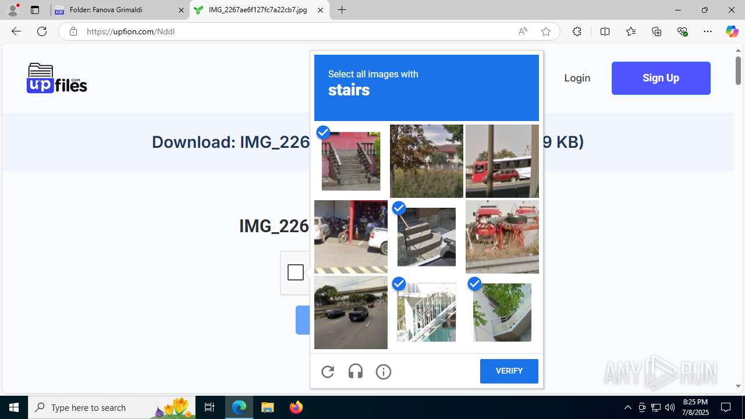Launch Copilot sidebar icon
Image resolution: width=745 pixels, height=419 pixels.
[732, 31]
